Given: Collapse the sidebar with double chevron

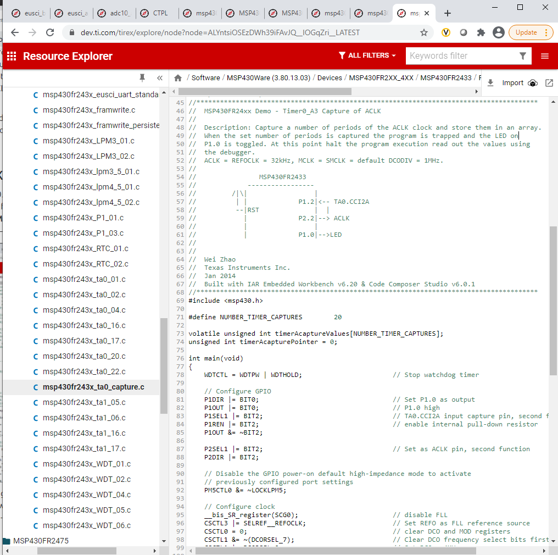Looking at the screenshot, I should point(159,78).
